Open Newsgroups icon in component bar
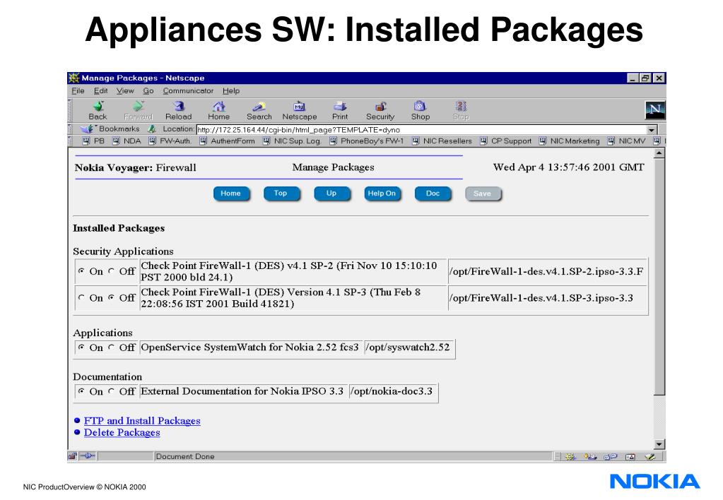The image size is (723, 500). (611, 457)
